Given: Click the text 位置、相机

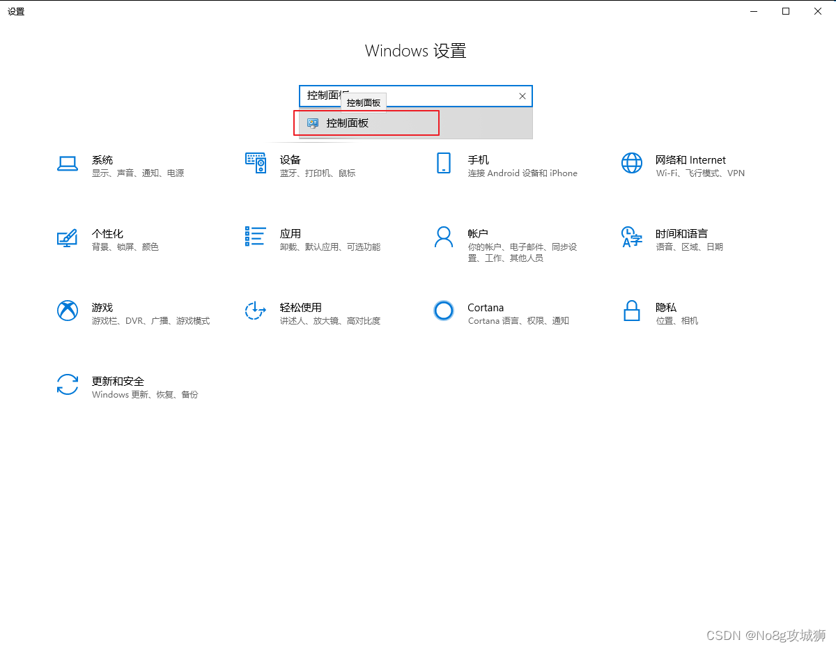Looking at the screenshot, I should click(676, 321).
